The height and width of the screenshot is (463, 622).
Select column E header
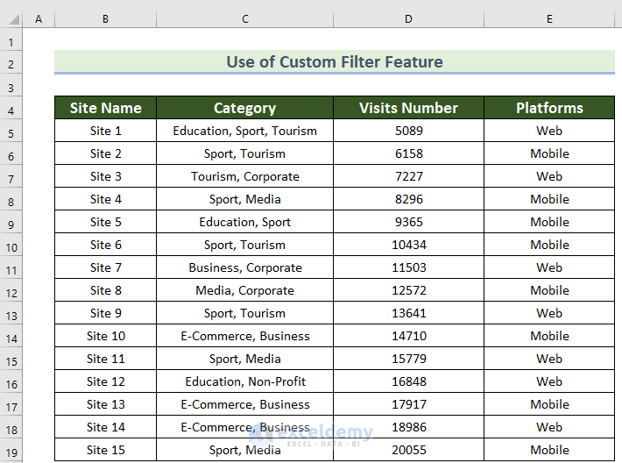(549, 18)
